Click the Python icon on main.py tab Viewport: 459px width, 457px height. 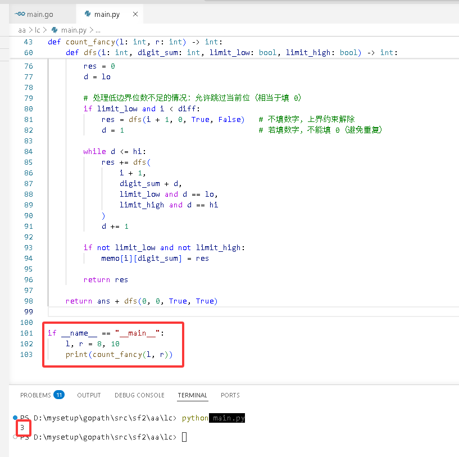pos(88,13)
